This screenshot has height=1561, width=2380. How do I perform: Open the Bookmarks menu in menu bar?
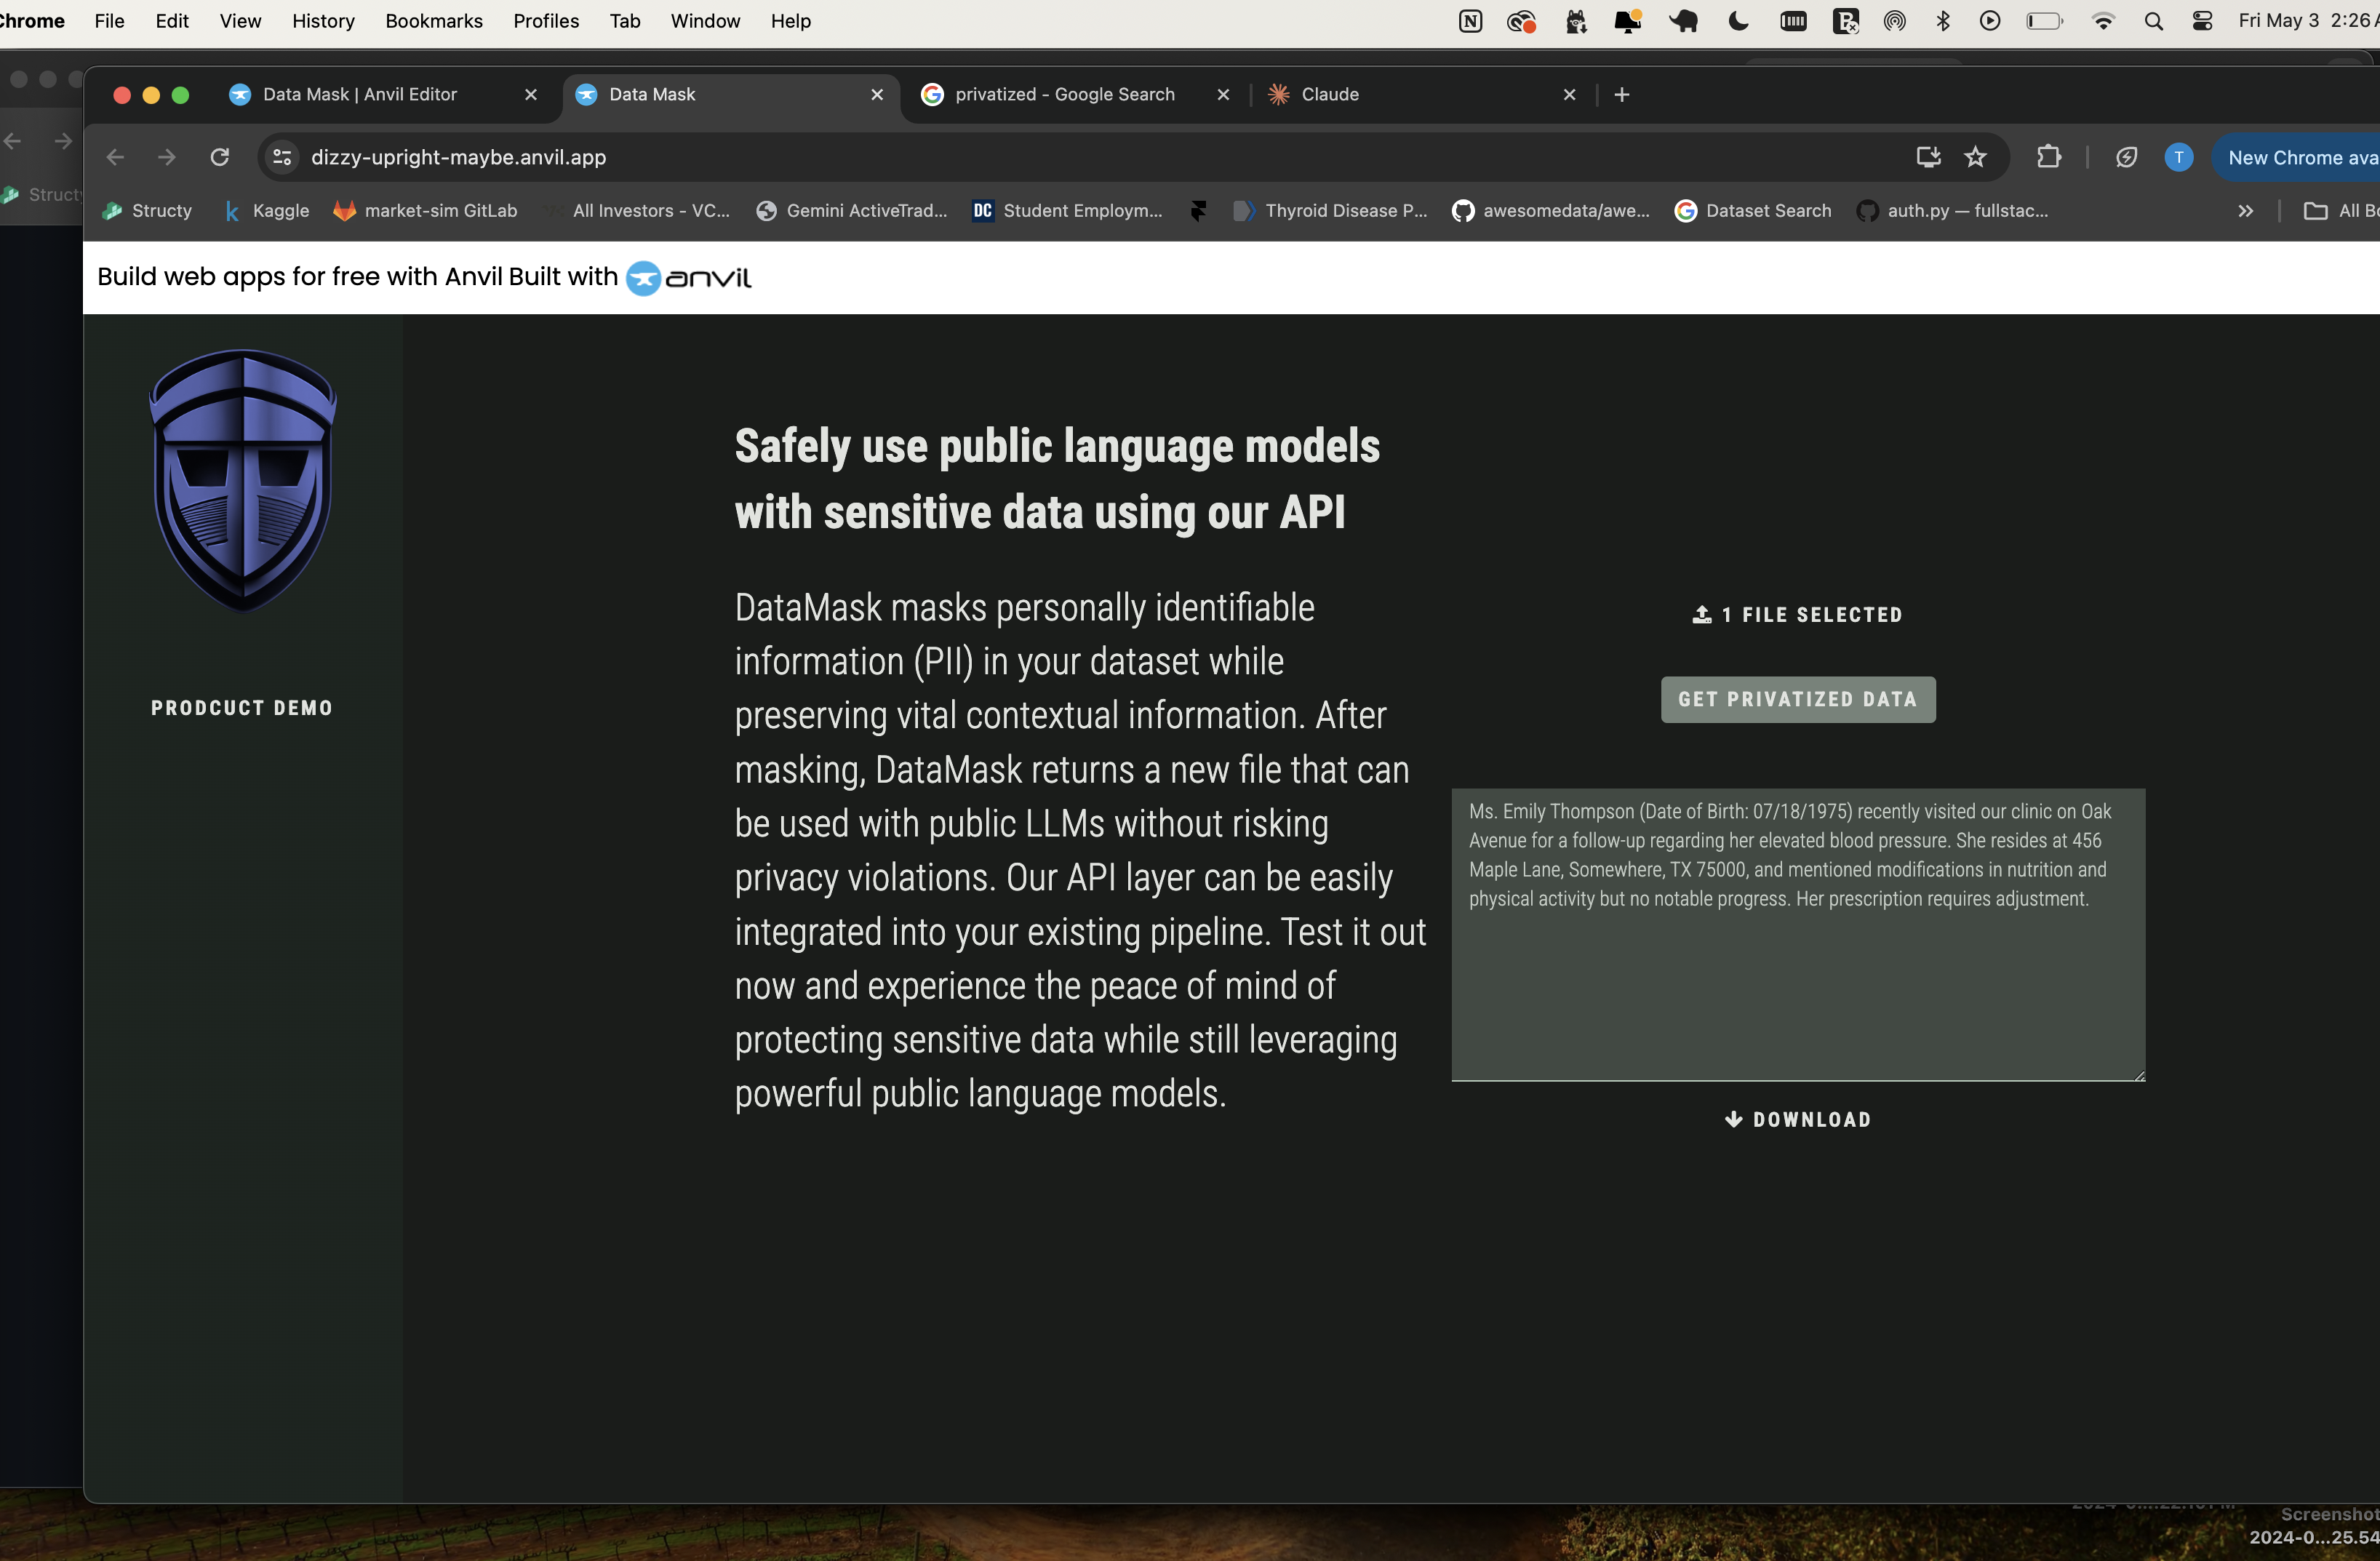point(433,21)
